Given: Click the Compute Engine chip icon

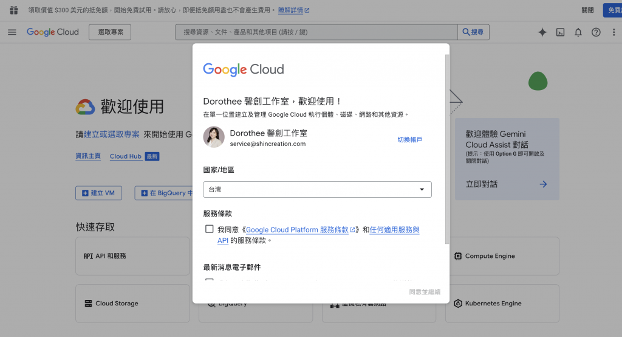Looking at the screenshot, I should [x=458, y=256].
